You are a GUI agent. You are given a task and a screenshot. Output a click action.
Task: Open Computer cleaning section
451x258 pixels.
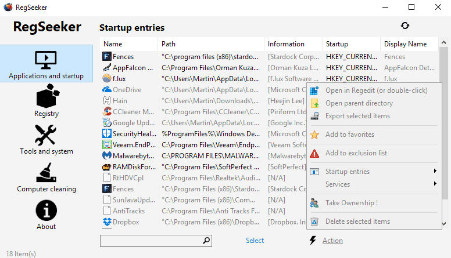pos(46,177)
